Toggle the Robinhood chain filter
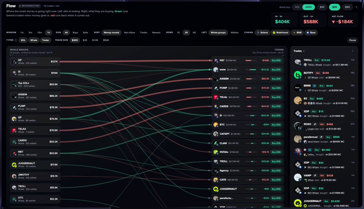The image size is (364, 209). (281, 32)
